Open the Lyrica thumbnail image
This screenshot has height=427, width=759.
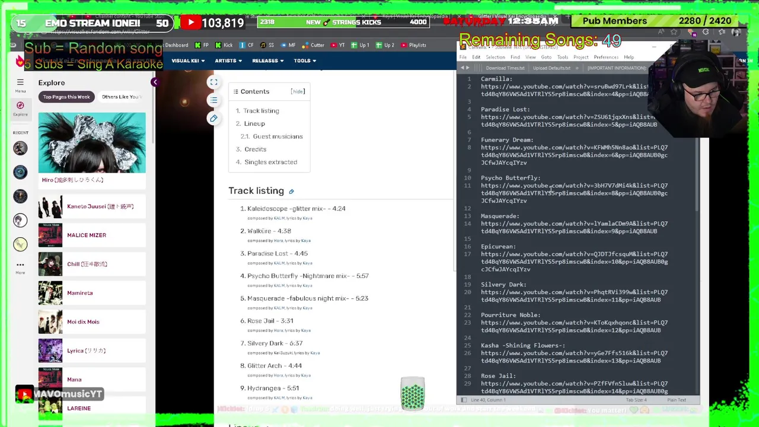(x=50, y=350)
